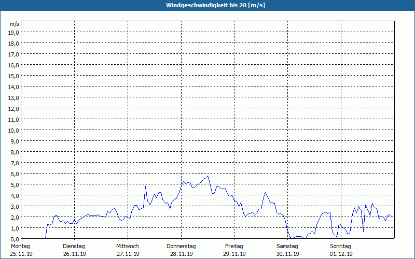Click the 'Freitag' day label
Image resolution: width=415 pixels, height=259 pixels.
[x=234, y=247]
